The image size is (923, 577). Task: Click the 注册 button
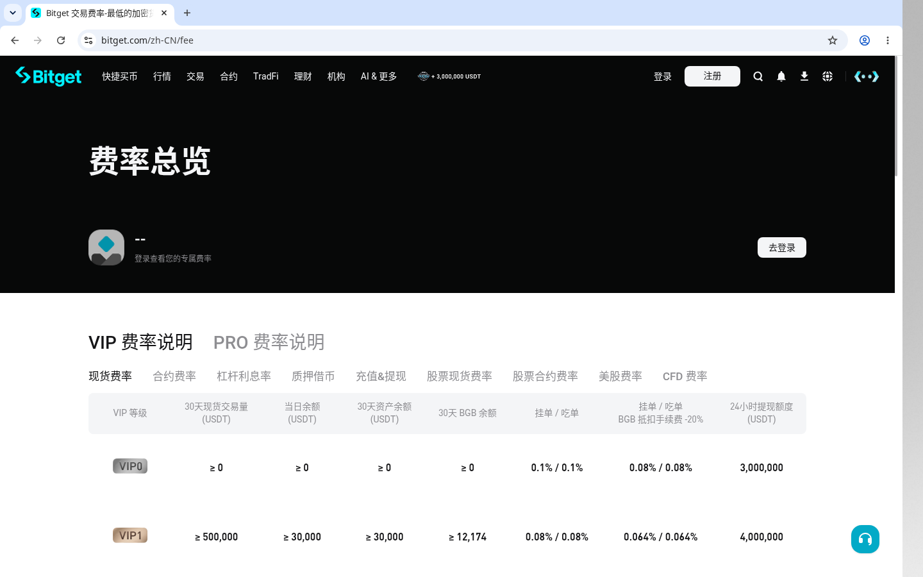point(712,76)
